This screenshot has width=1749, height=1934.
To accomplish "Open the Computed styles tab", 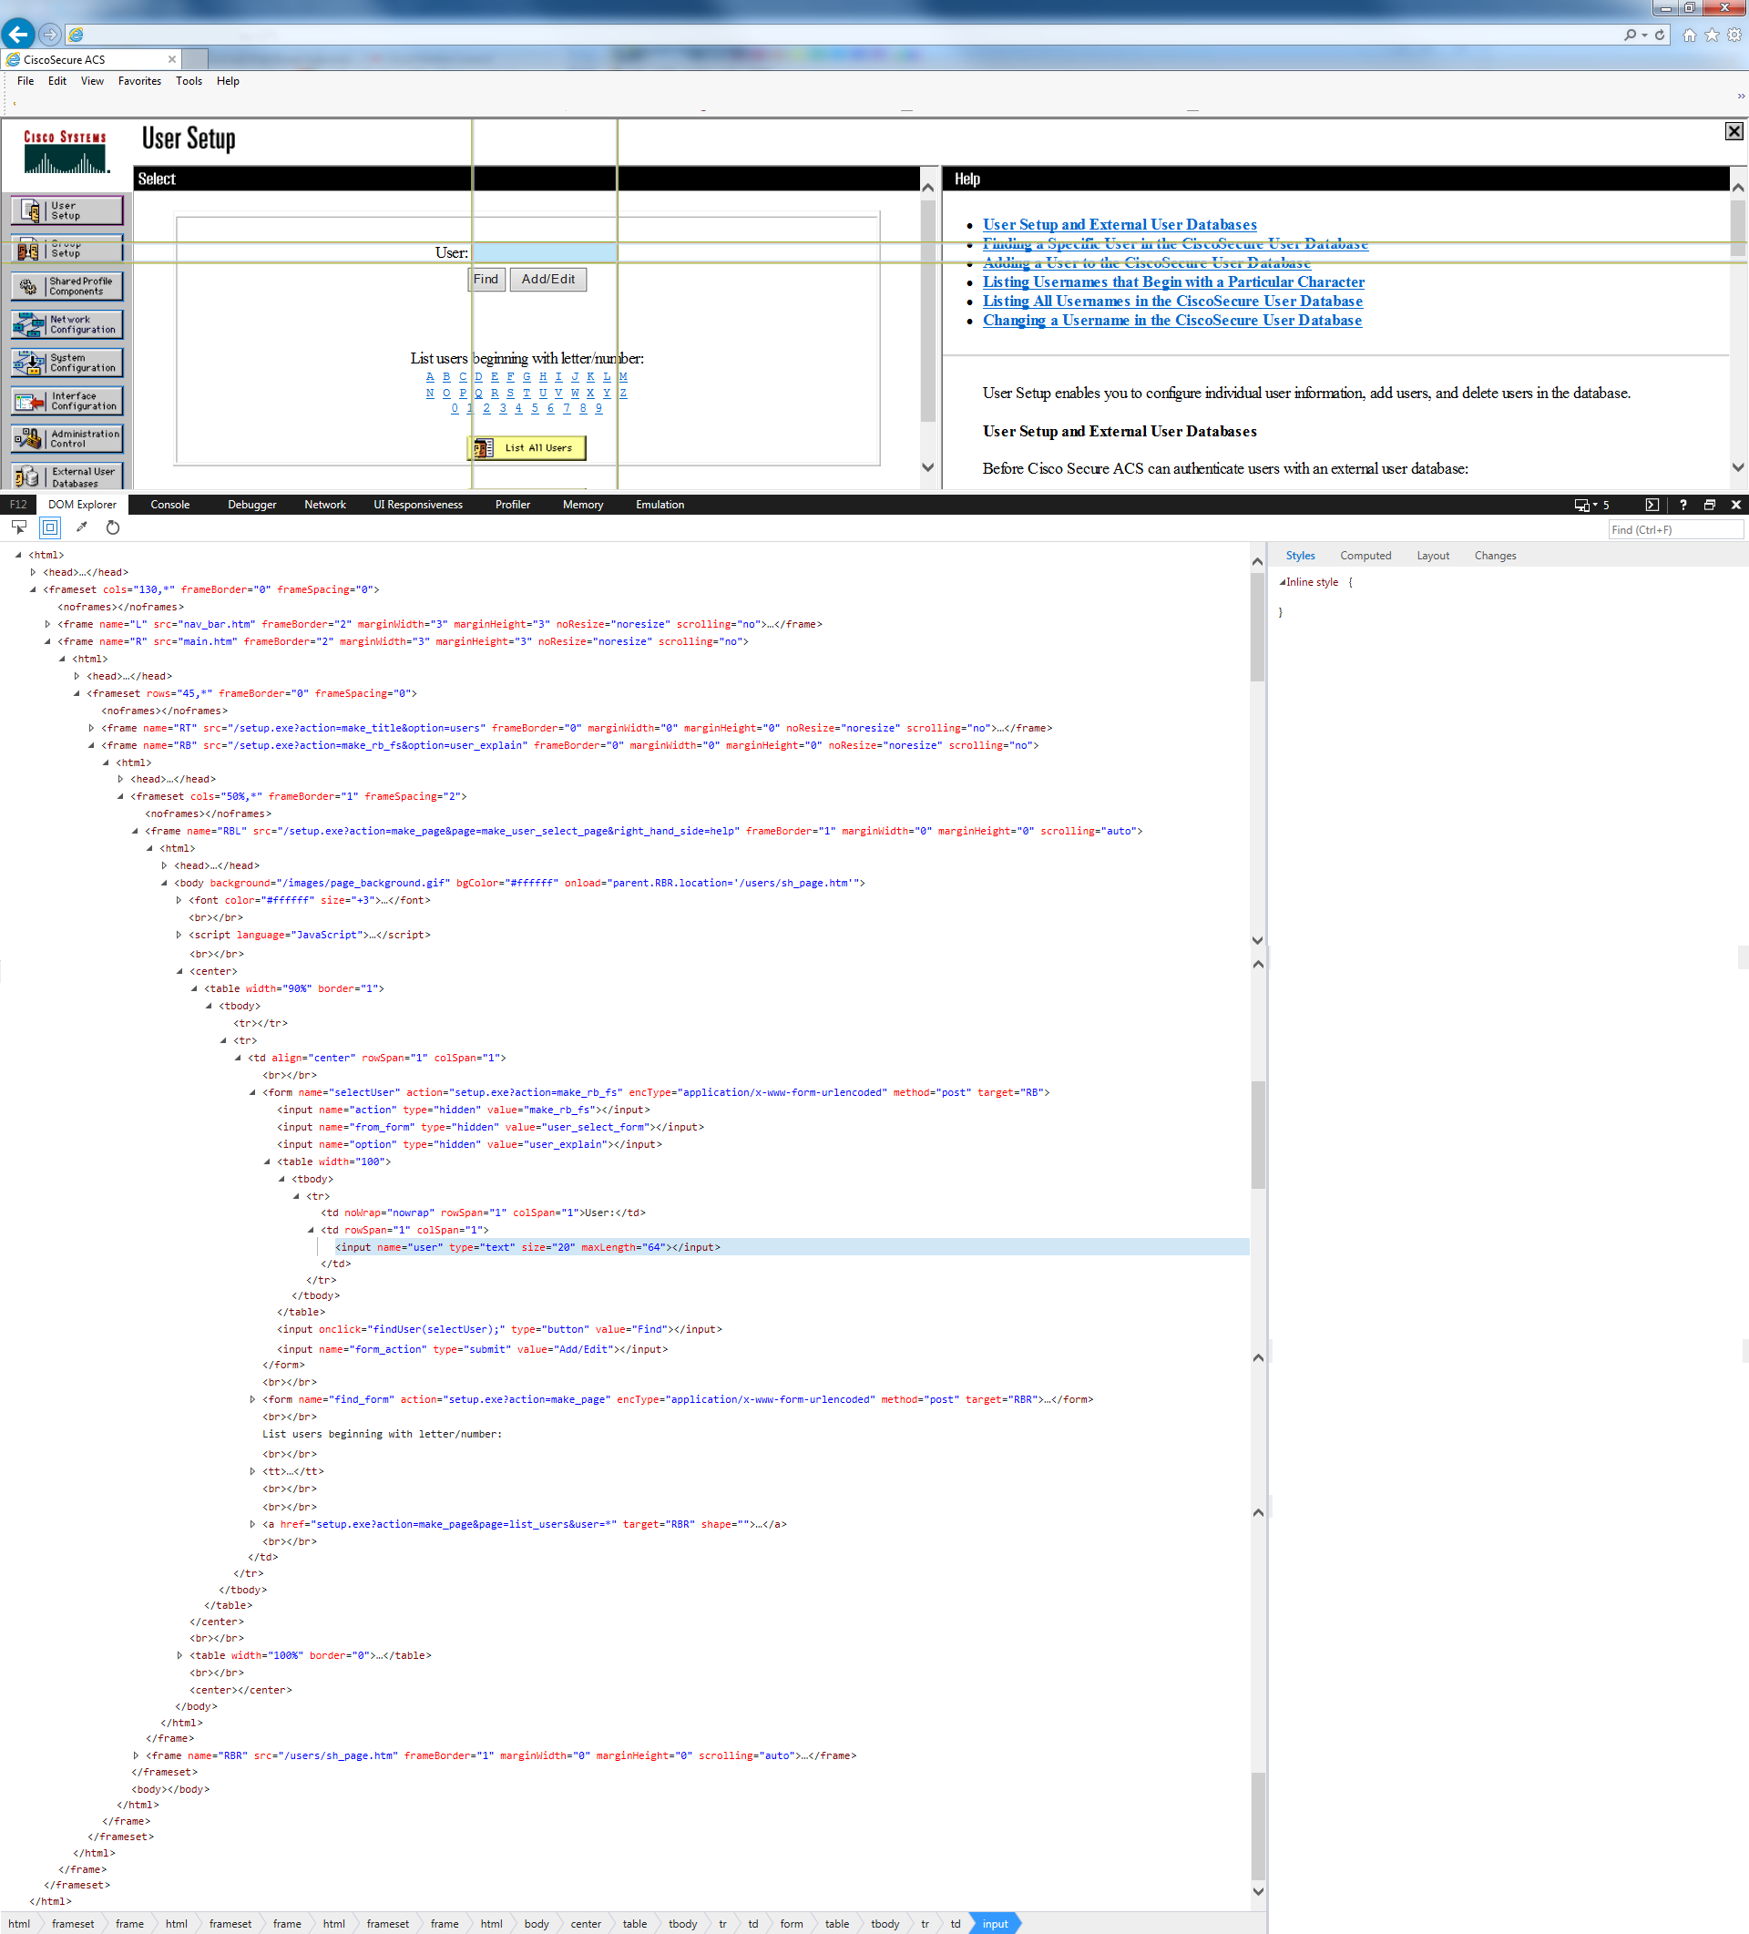I will [x=1365, y=556].
